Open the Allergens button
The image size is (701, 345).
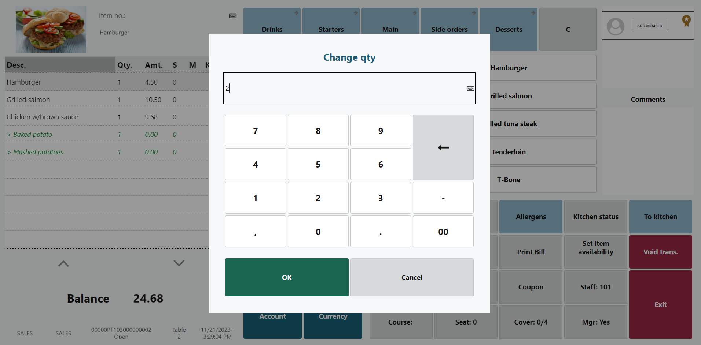531,217
